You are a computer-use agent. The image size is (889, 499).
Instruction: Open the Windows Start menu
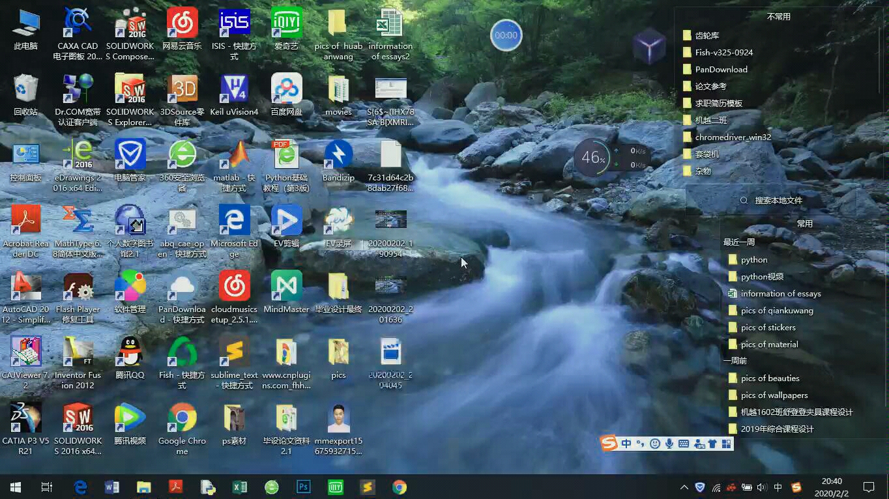[x=16, y=487]
